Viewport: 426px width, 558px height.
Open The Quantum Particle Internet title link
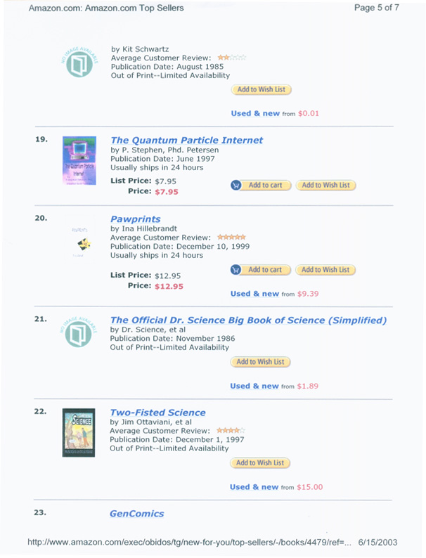(x=186, y=141)
